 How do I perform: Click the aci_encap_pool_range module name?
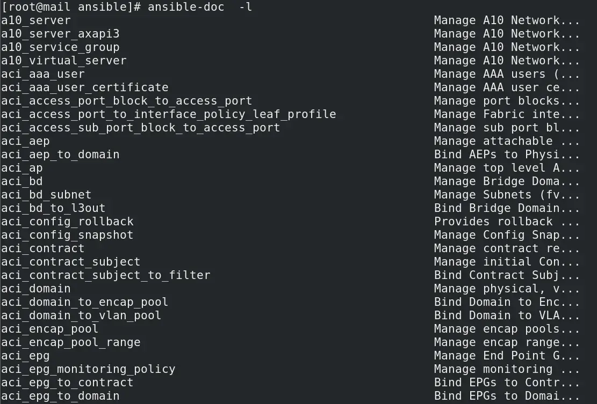coord(70,342)
